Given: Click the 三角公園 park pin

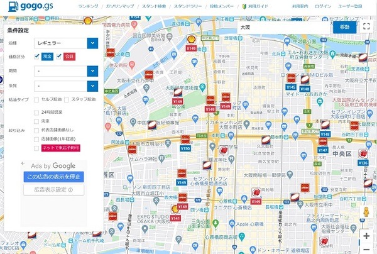Looking at the screenshot, I should [216, 223].
